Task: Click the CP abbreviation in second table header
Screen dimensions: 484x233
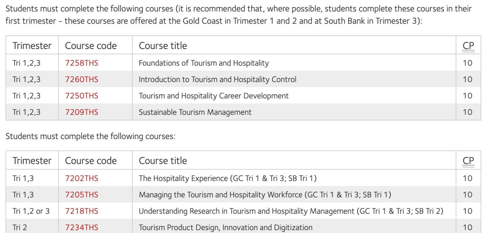Action: click(468, 161)
